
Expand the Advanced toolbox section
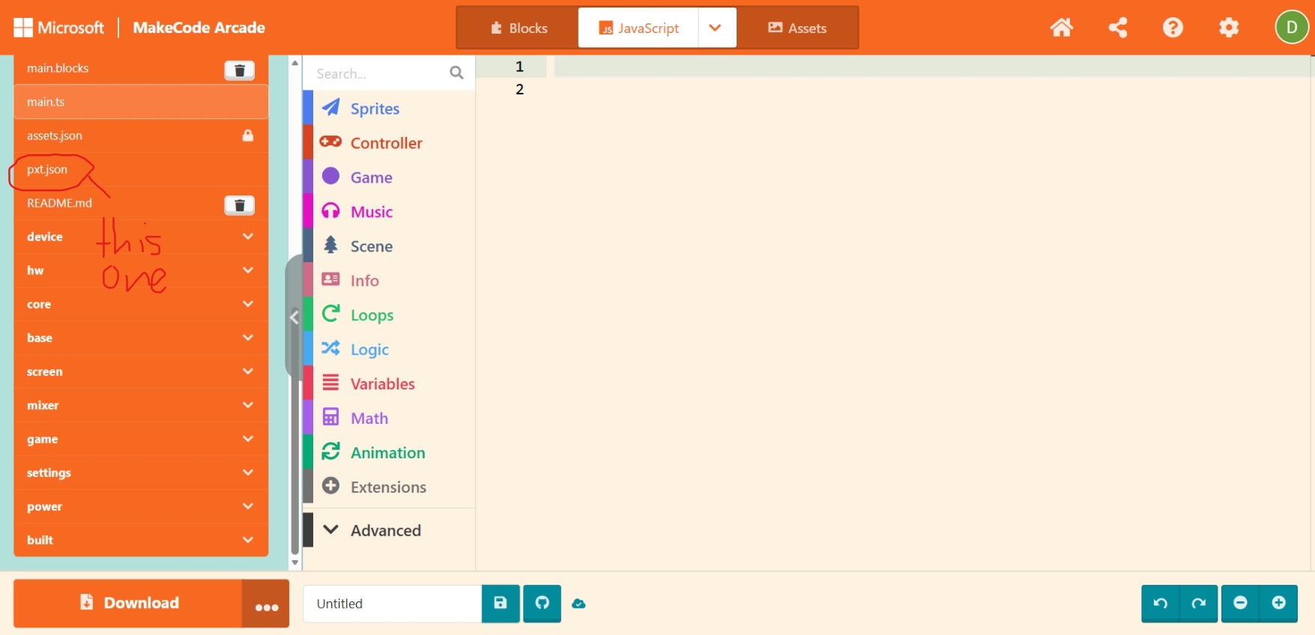389,530
